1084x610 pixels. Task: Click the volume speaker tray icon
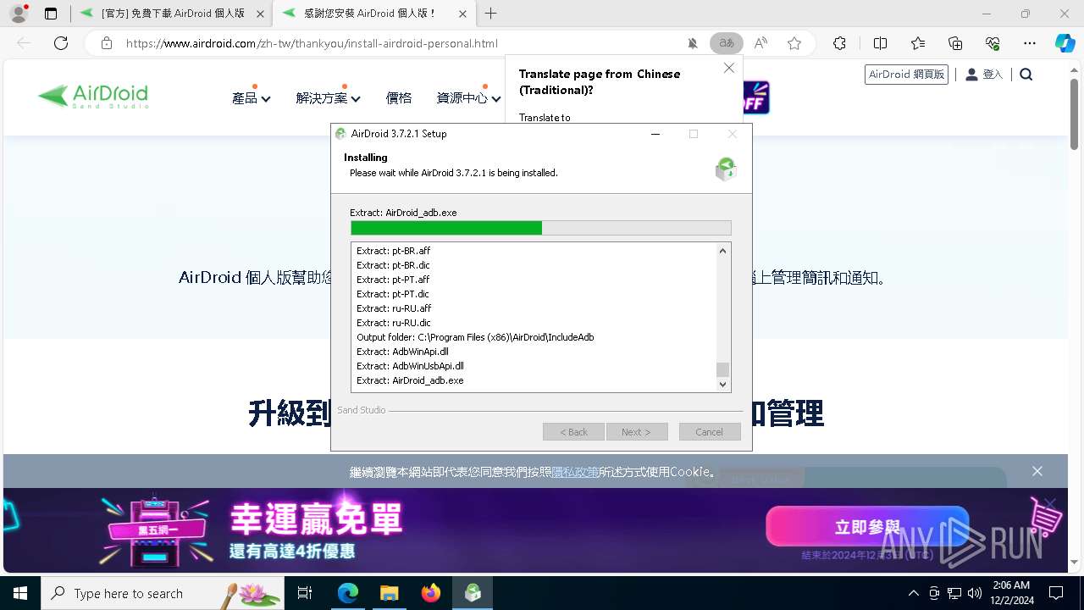click(974, 593)
